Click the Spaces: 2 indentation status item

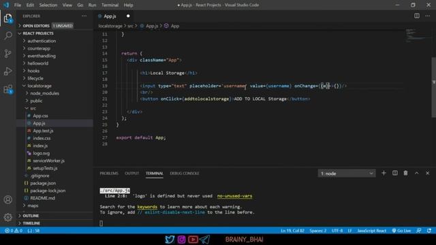click(318, 231)
